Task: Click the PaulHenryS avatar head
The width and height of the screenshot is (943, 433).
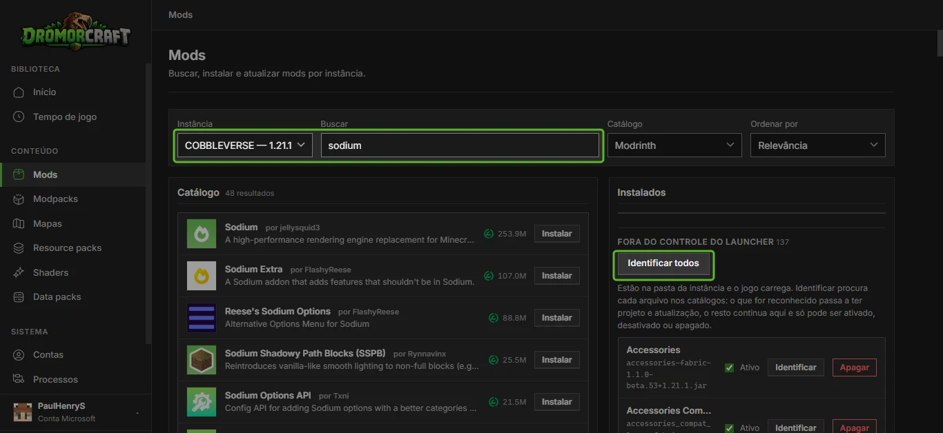Action: (23, 412)
